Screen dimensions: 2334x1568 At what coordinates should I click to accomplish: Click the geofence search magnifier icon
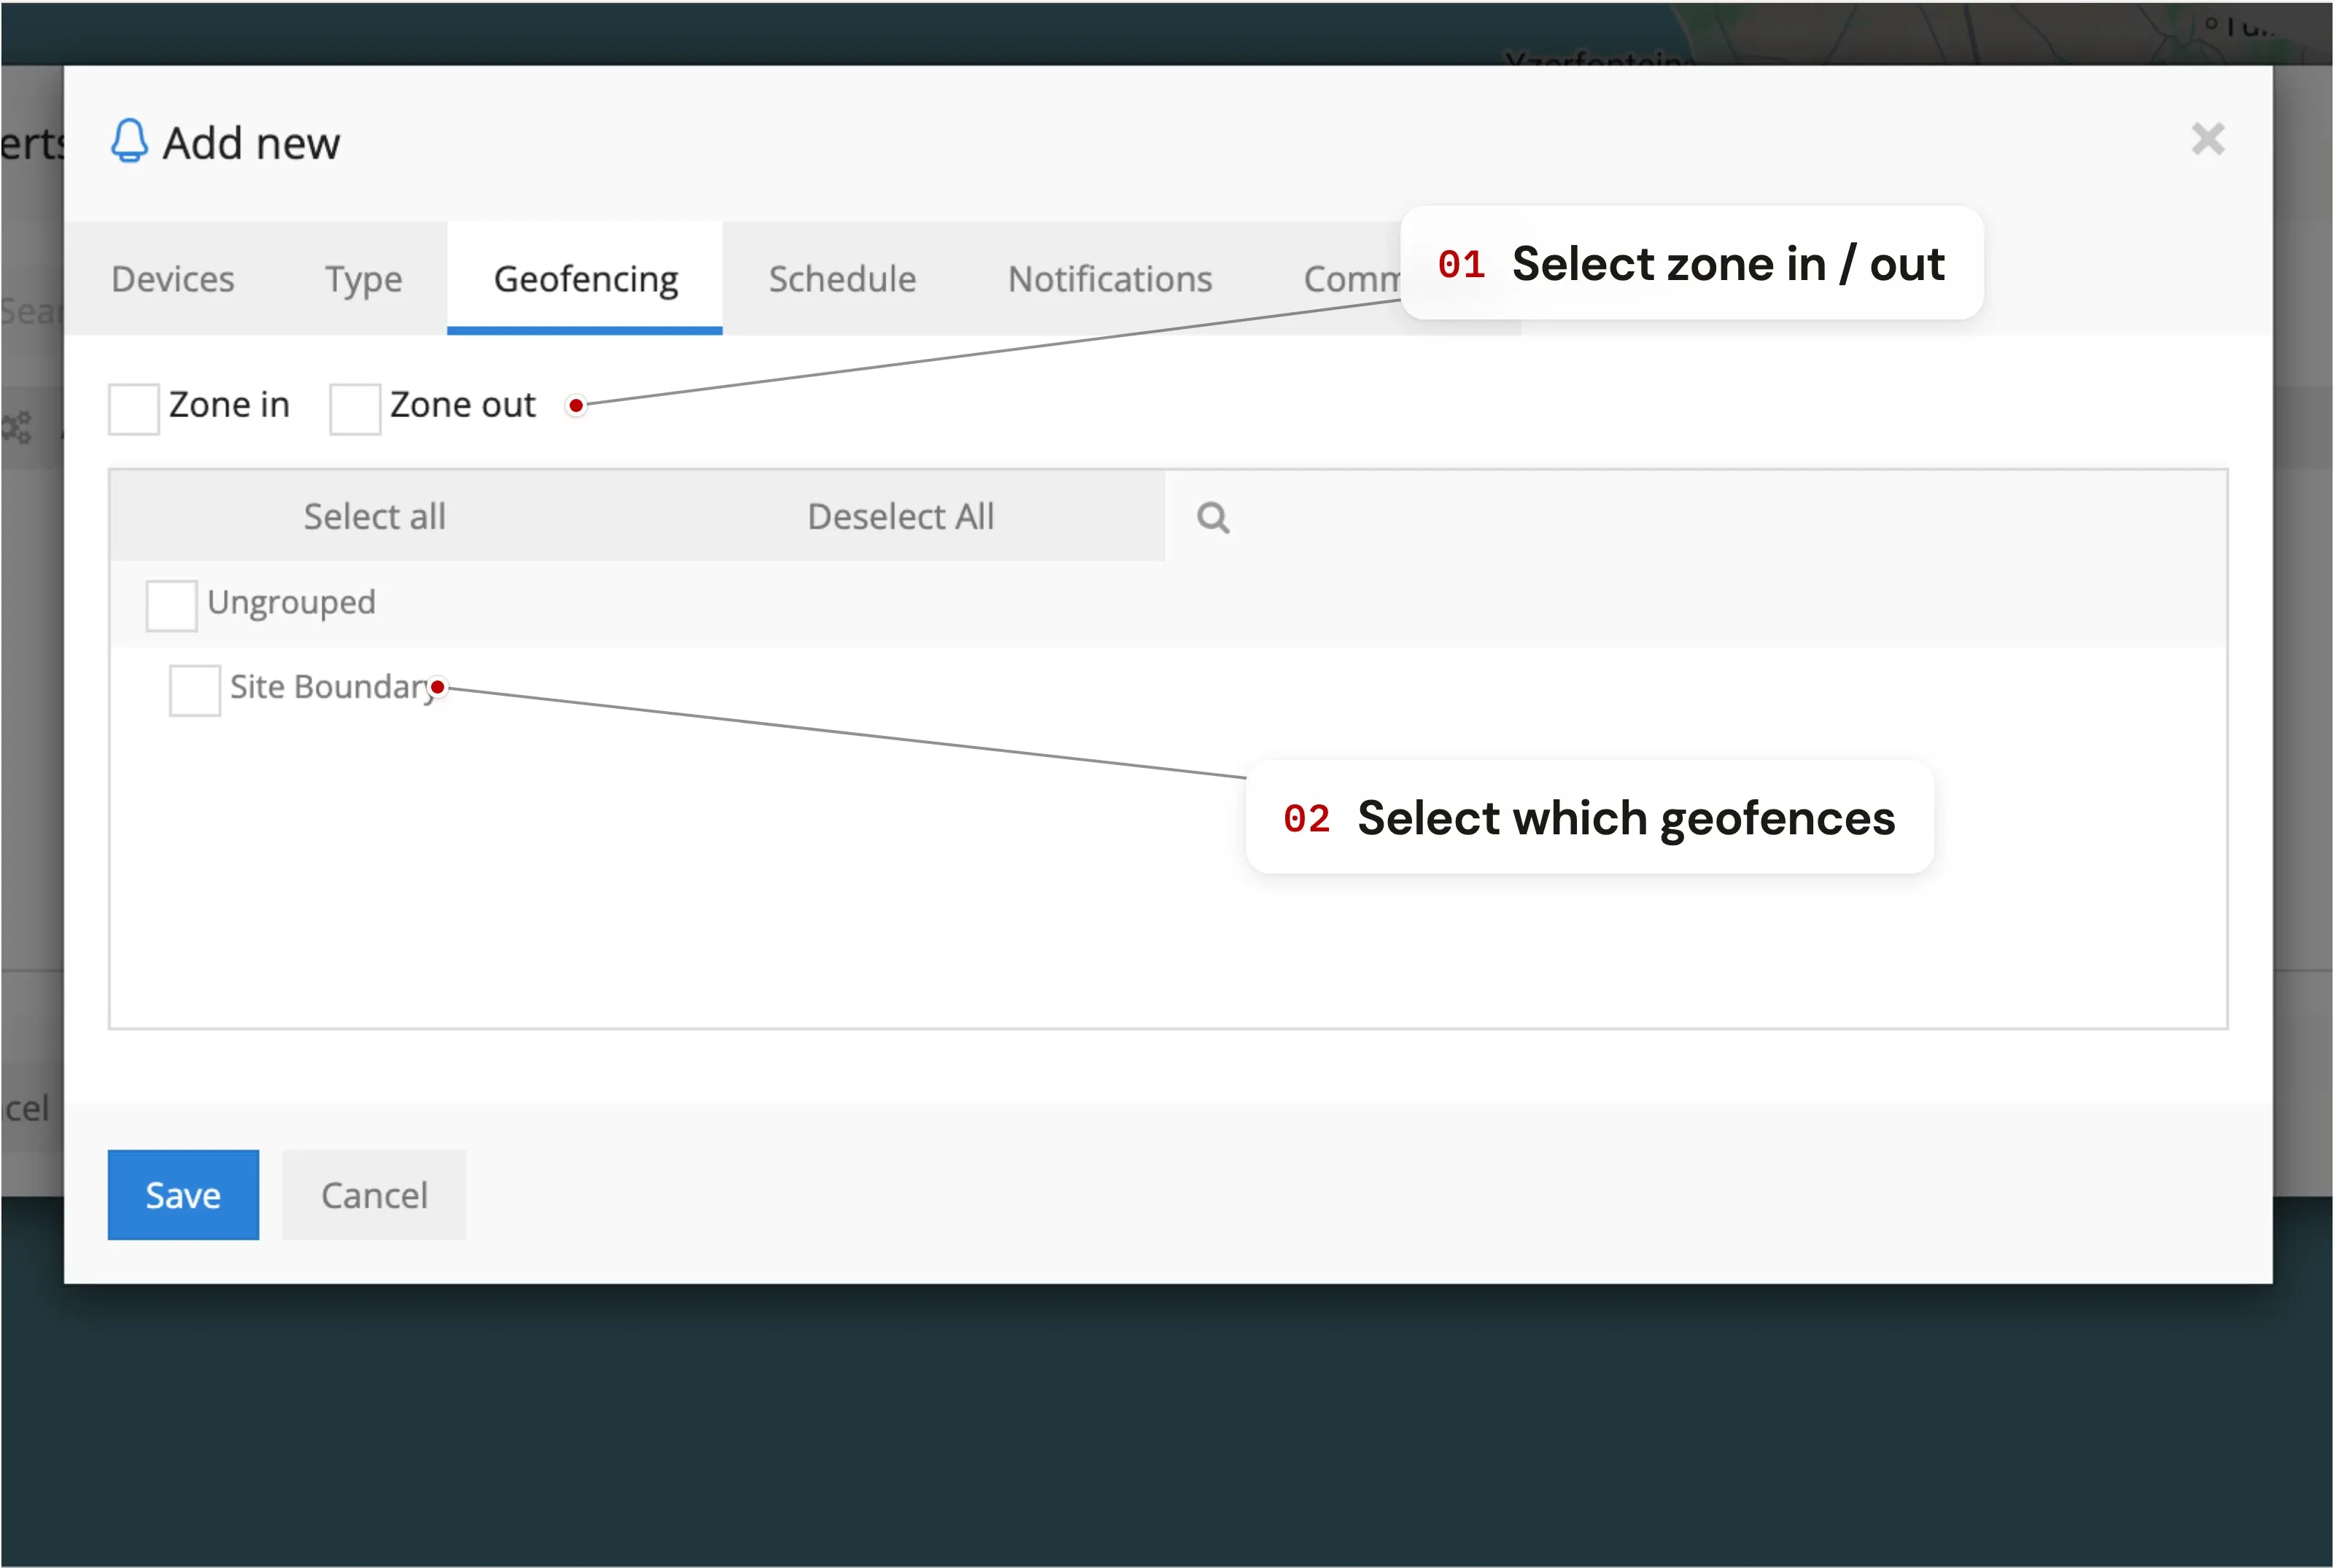pos(1212,517)
